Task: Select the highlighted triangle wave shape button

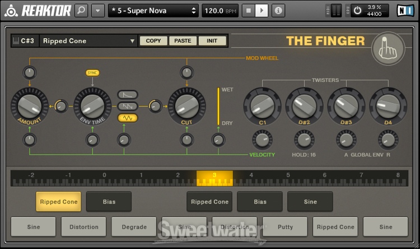Action: click(x=128, y=118)
